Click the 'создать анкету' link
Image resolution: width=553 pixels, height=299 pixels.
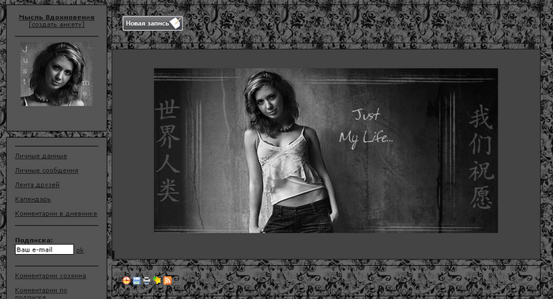pos(56,24)
